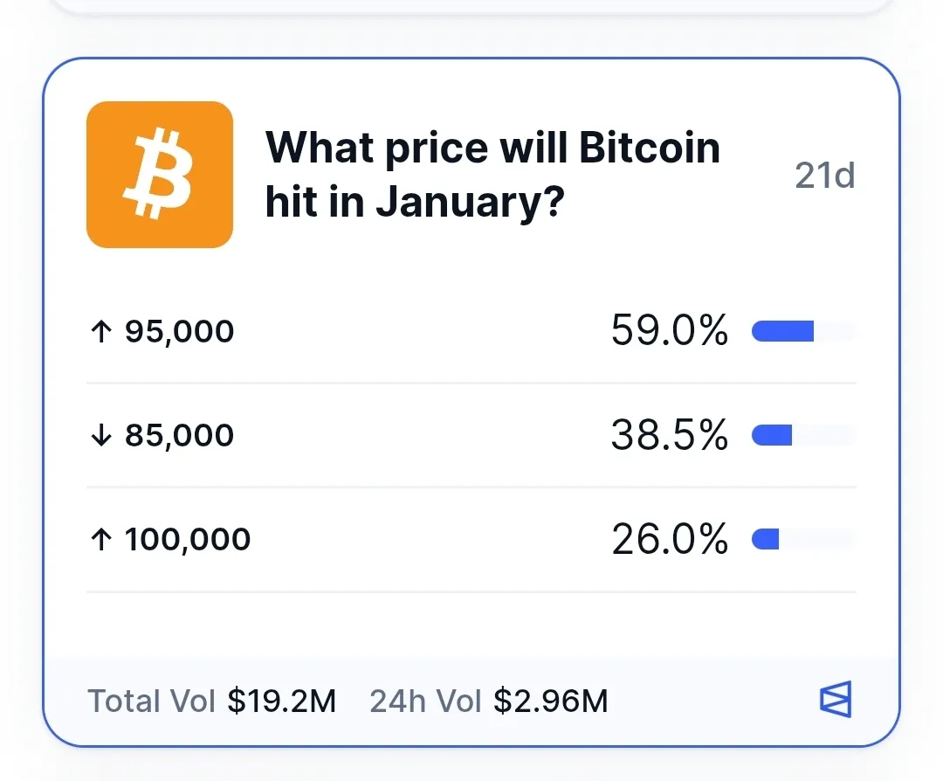Click the 24h Vol label

tap(425, 701)
